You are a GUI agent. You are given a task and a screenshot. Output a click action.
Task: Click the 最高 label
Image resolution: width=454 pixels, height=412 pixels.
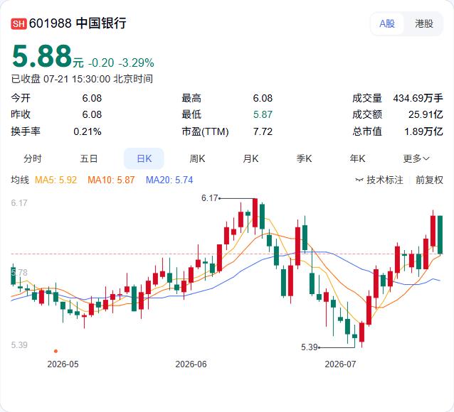(191, 98)
